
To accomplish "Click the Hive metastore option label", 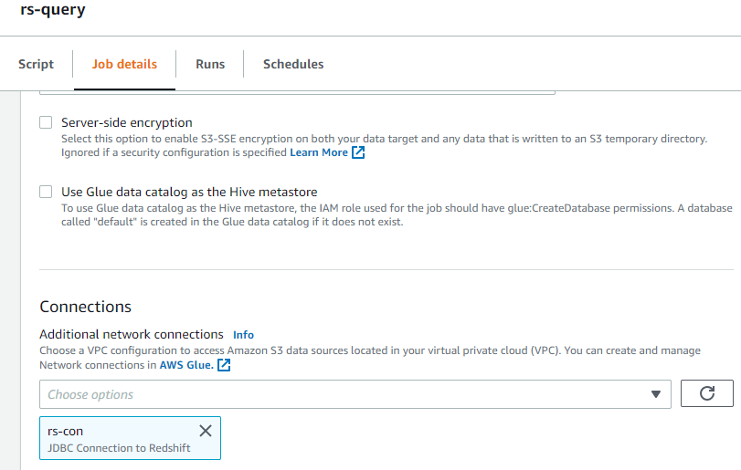I will [189, 192].
